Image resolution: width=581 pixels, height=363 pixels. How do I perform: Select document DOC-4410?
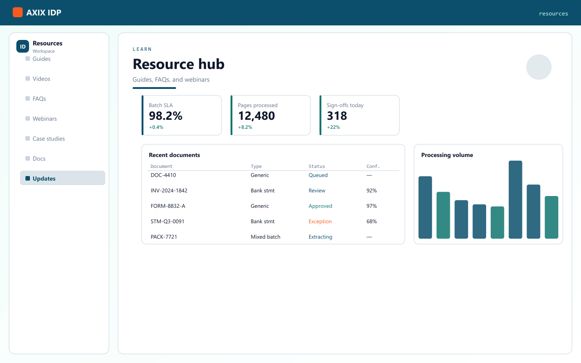point(163,175)
